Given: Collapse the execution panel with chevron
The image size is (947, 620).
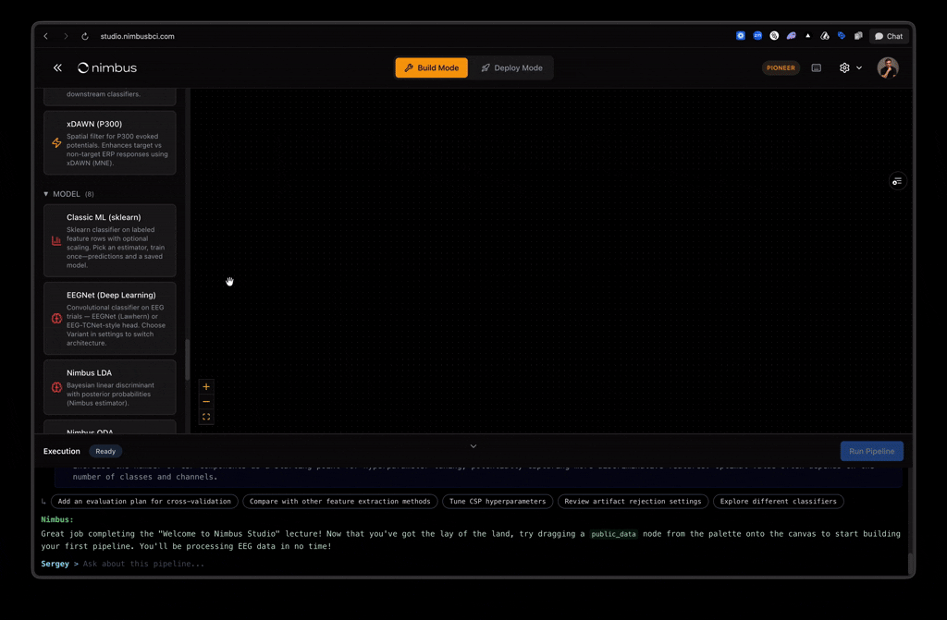Looking at the screenshot, I should pyautogui.click(x=473, y=446).
